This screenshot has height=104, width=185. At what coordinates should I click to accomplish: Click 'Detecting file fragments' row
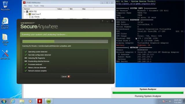[x=35, y=58]
